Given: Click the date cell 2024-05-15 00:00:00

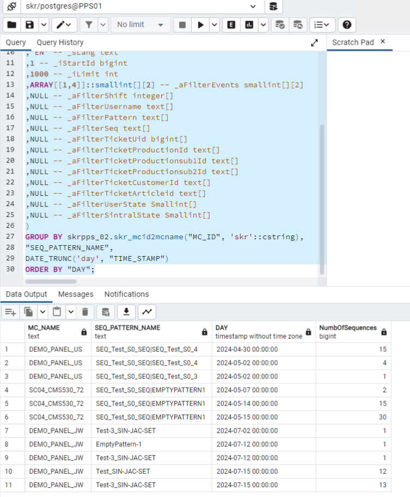Looking at the screenshot, I should tap(264, 417).
